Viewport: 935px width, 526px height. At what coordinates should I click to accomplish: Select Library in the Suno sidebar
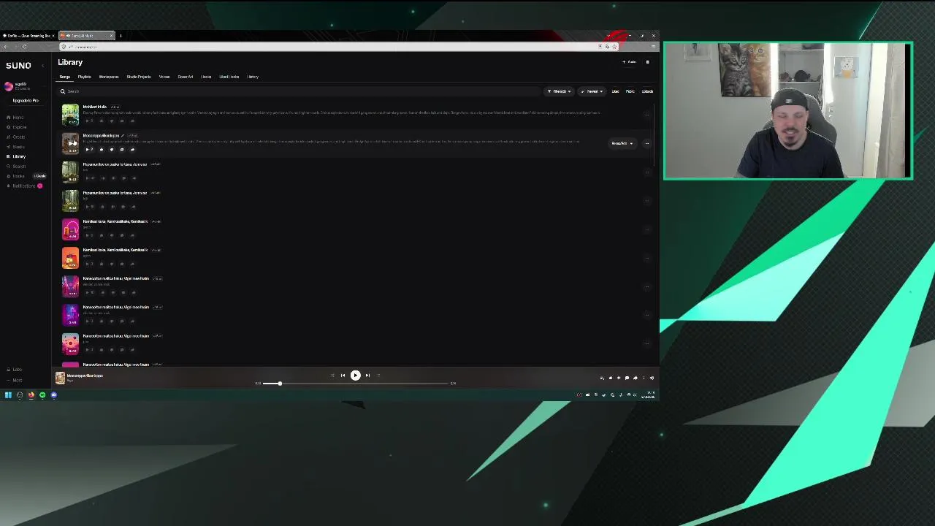17,156
